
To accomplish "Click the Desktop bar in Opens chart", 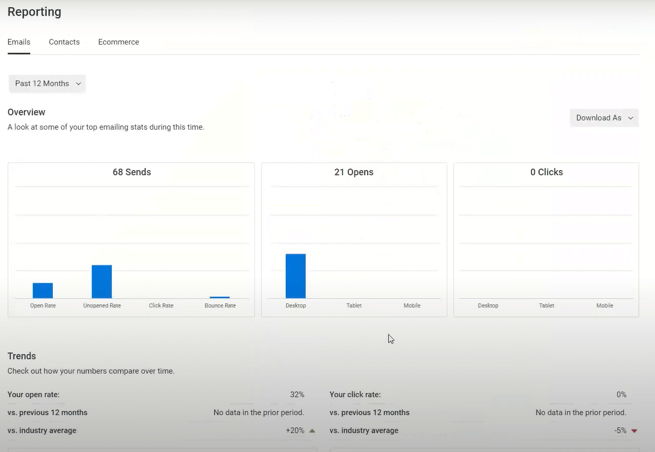I will point(295,276).
